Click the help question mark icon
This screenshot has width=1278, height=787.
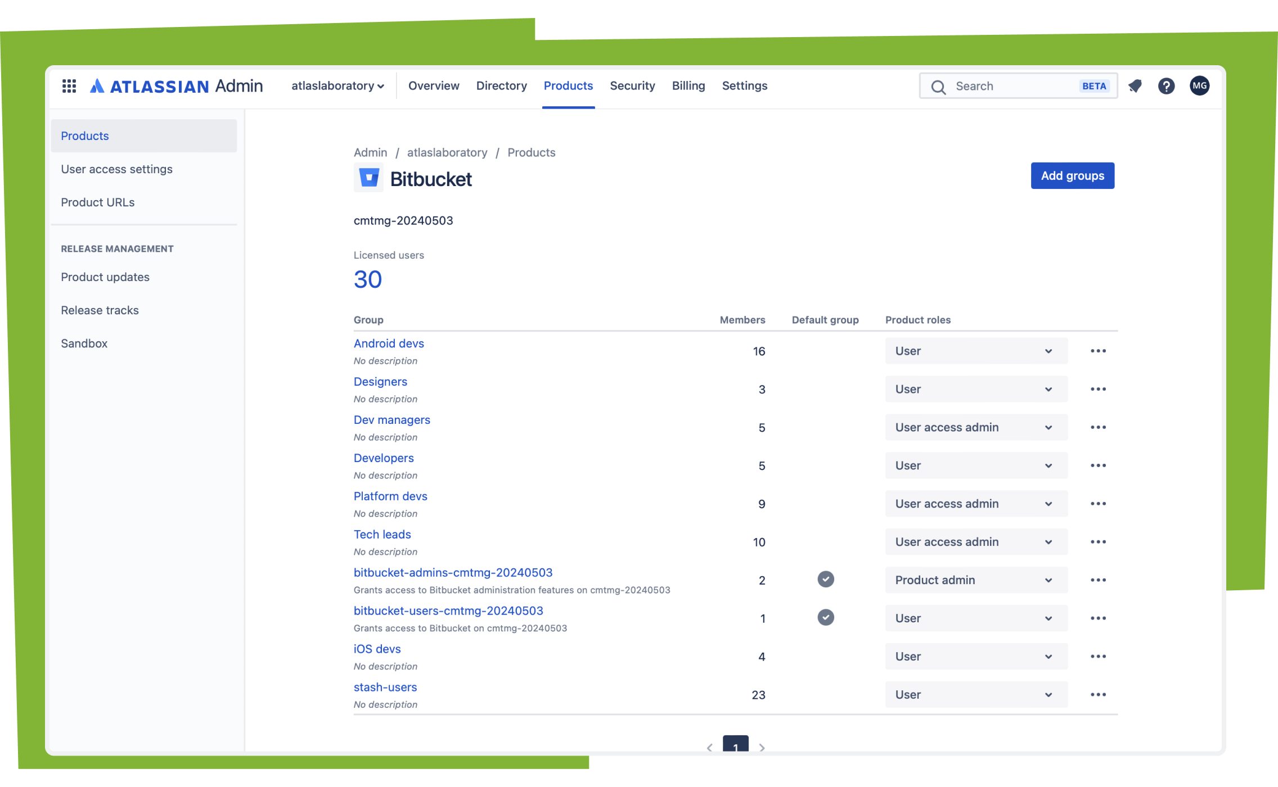pos(1167,85)
